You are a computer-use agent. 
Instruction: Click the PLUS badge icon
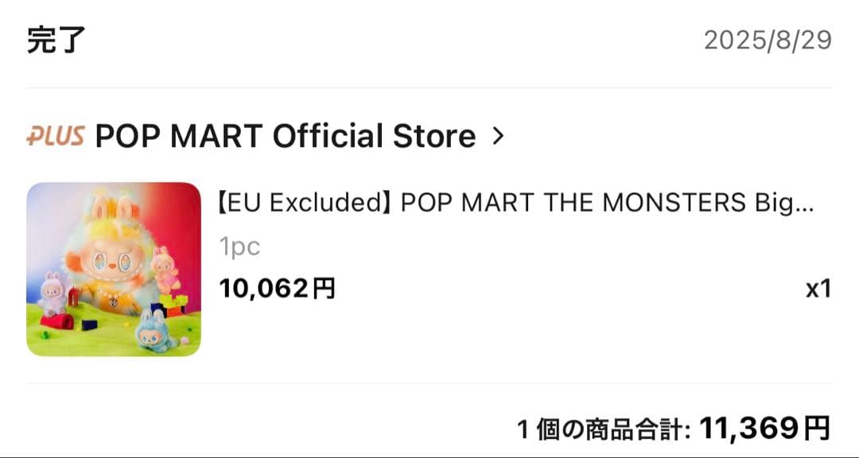pos(55,137)
